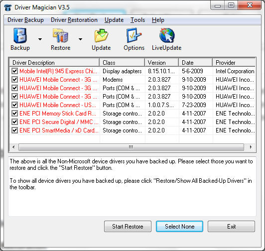Minimize the Driver Magician window
The image size is (265, 251).
[218, 5]
